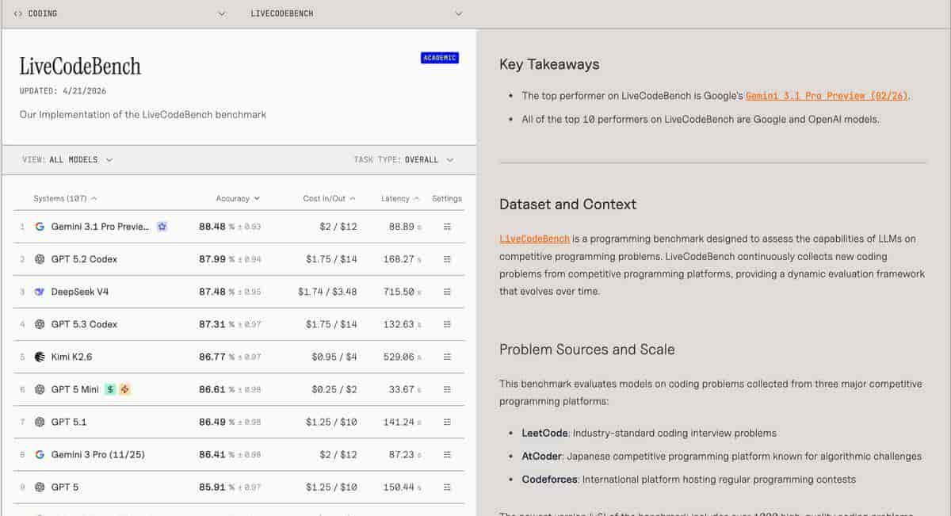Click the $0.95 / $4 cost cell
The width and height of the screenshot is (951, 516).
click(334, 357)
